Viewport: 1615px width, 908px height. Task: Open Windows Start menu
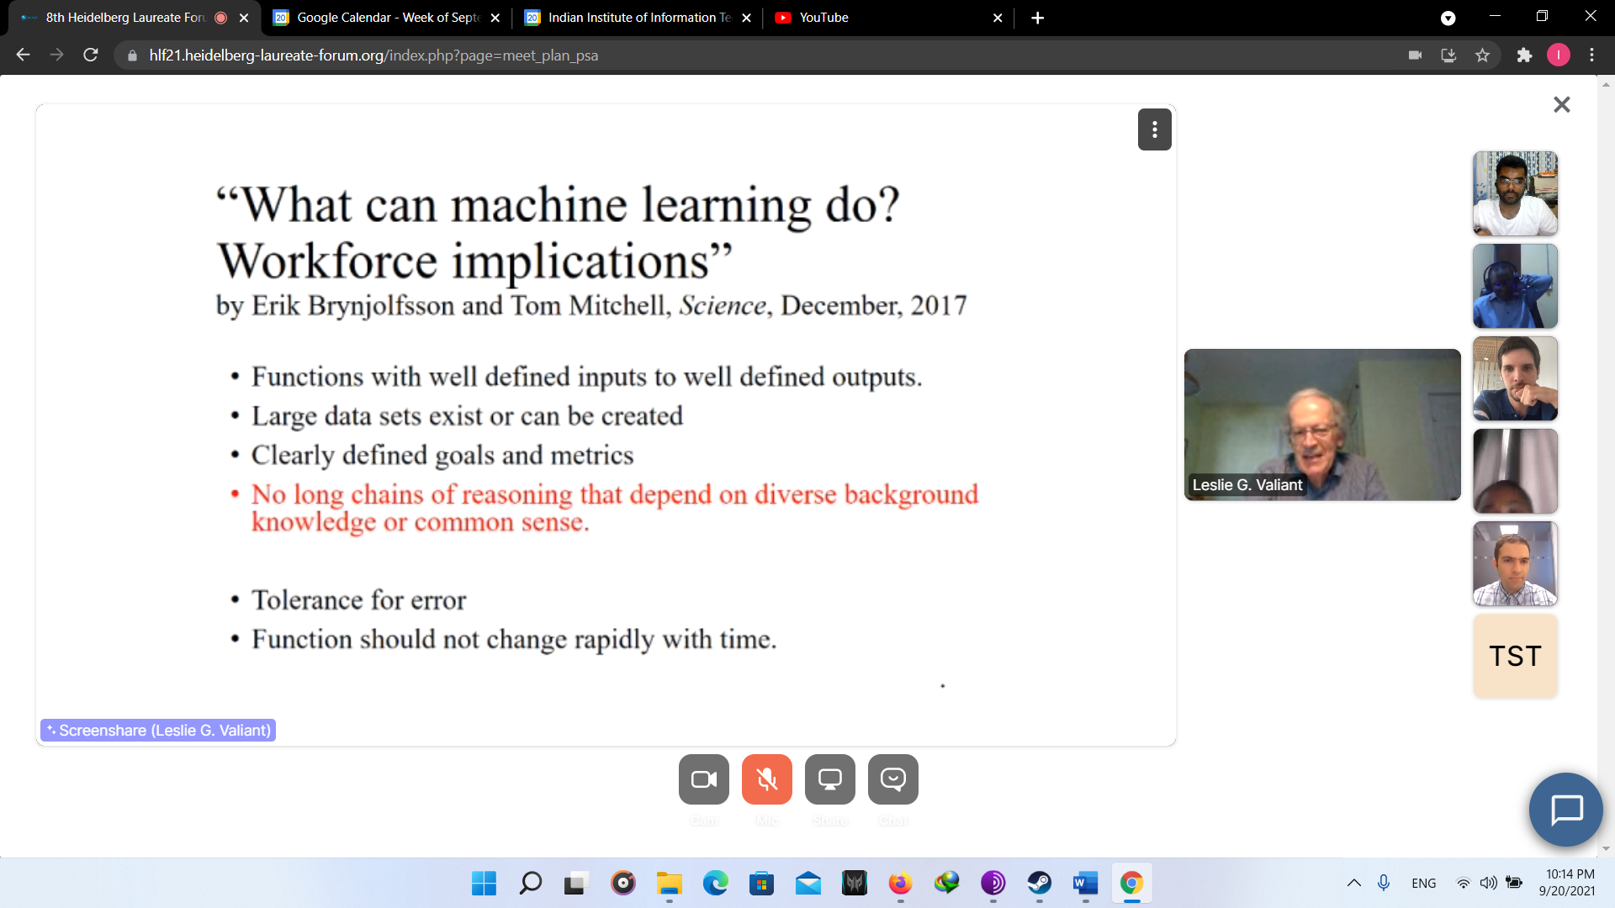pos(484,883)
